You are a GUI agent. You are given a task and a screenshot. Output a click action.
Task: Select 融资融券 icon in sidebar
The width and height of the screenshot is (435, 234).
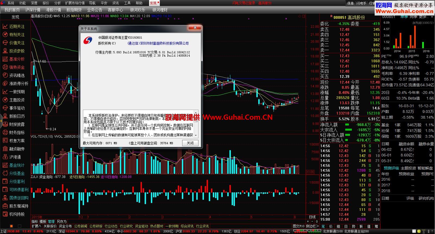pos(5,149)
